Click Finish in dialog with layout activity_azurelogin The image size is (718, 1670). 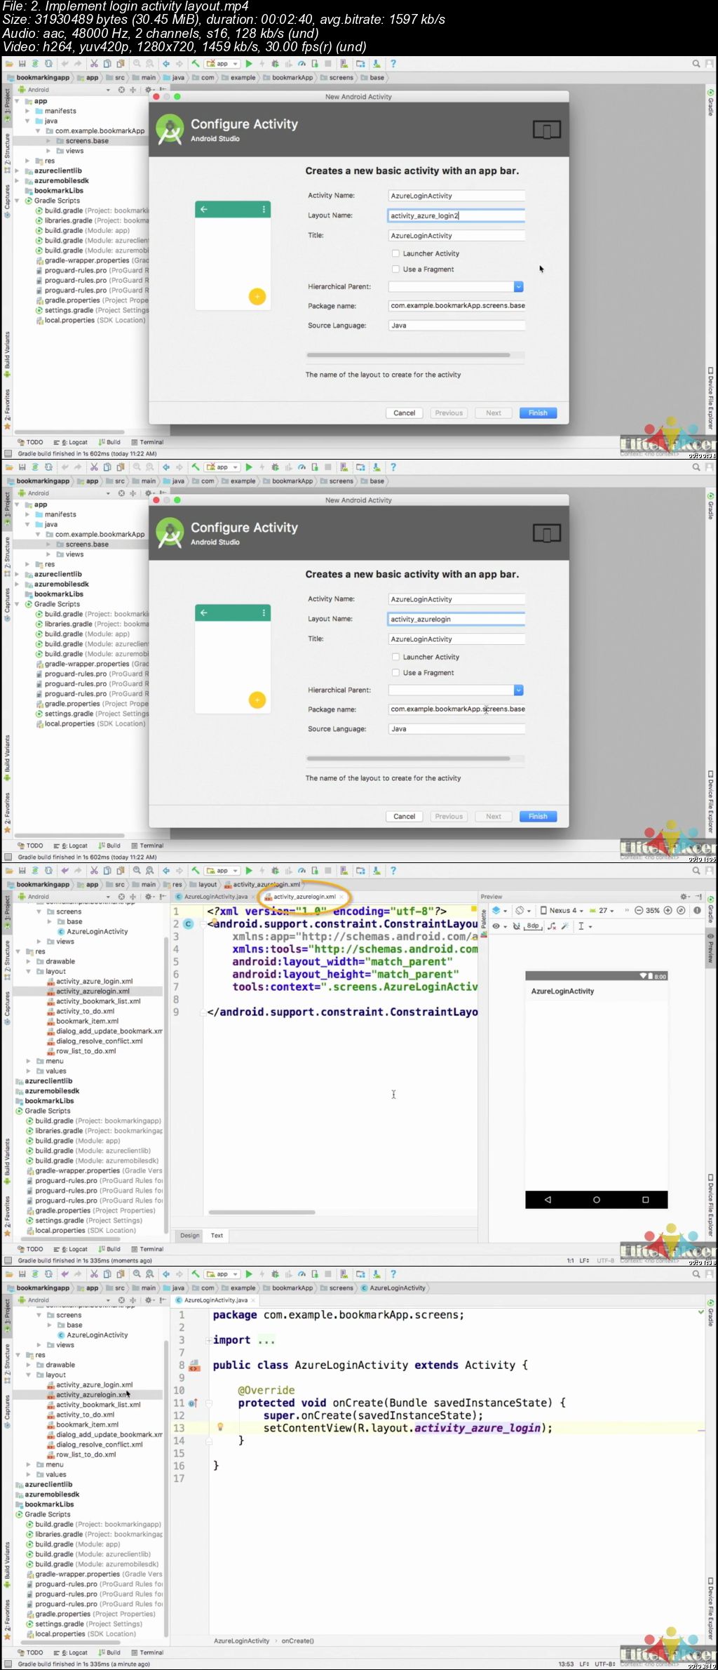pos(538,816)
